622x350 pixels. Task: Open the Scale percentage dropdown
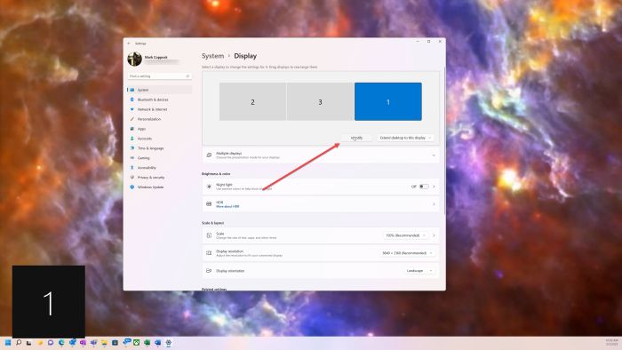pyautogui.click(x=405, y=235)
